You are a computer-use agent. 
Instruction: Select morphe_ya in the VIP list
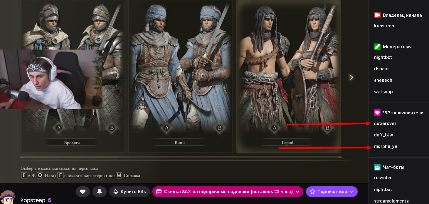[386, 146]
